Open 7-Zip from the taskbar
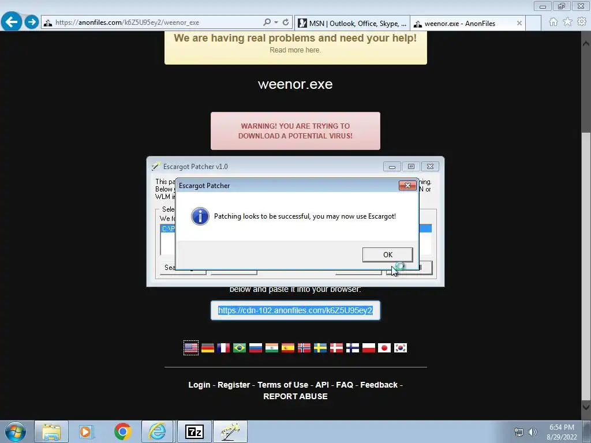591x443 pixels. click(194, 431)
